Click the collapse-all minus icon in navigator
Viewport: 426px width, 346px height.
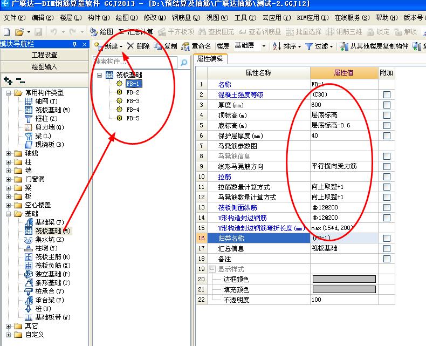(x=20, y=80)
